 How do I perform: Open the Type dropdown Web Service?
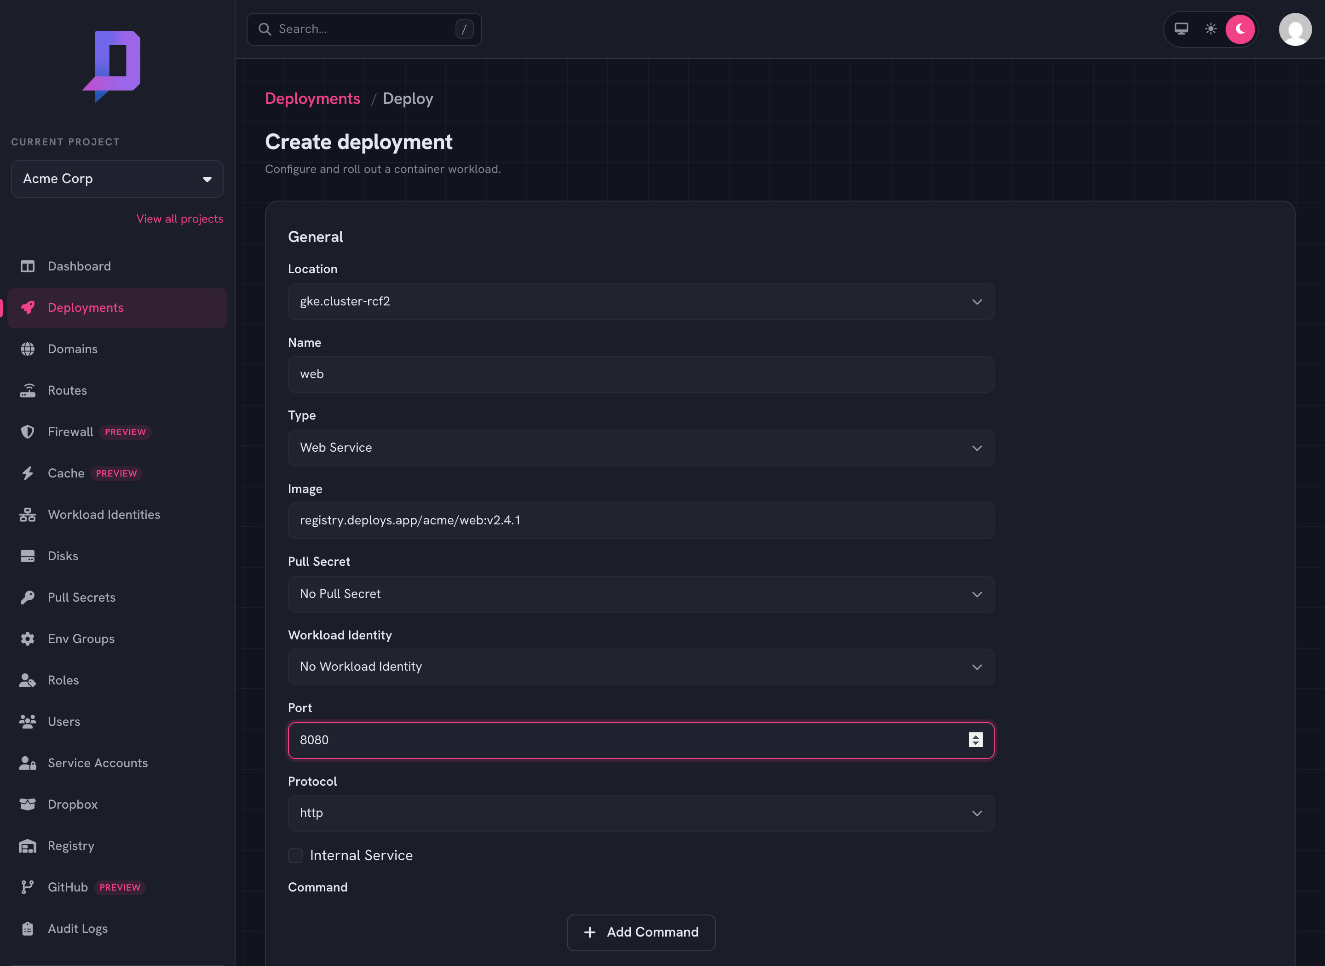[x=641, y=448]
